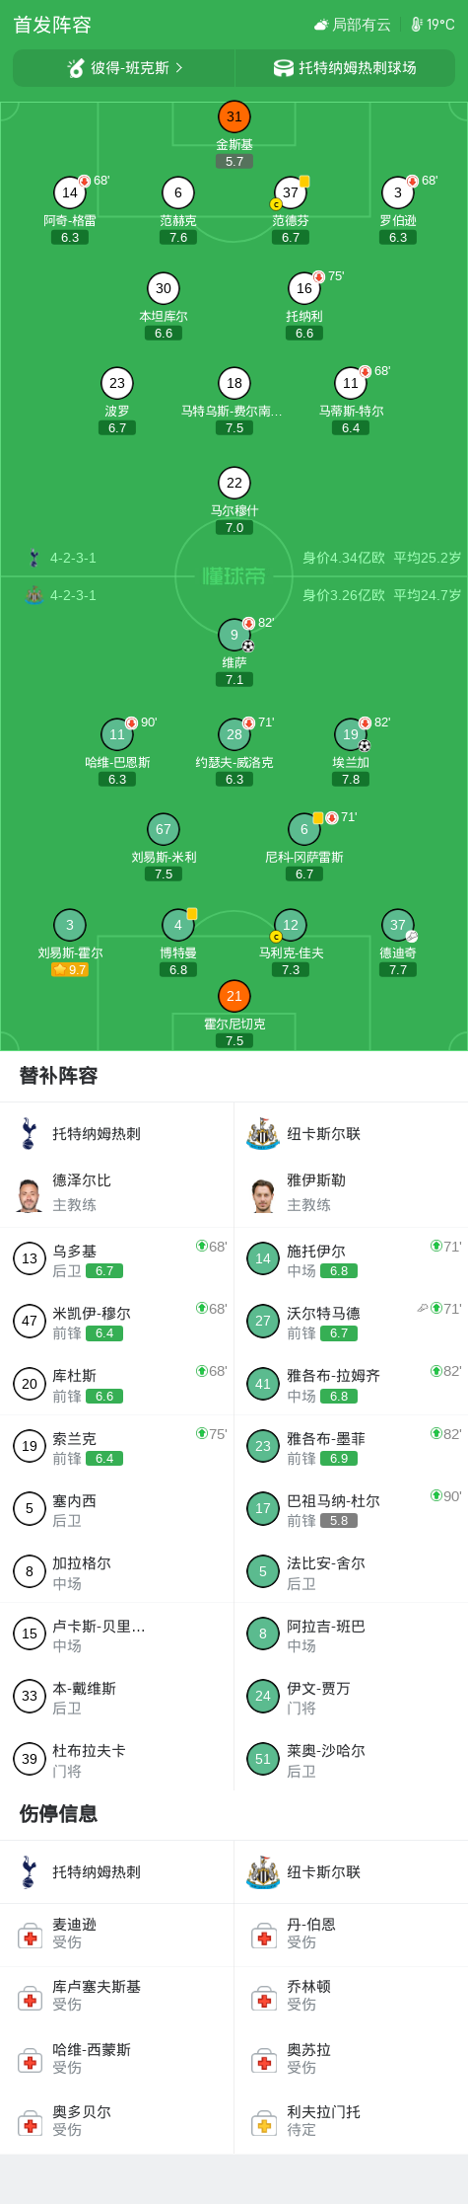Tap 霍尔尼切克 number 21 goalkeeper circle
The width and height of the screenshot is (468, 2204).
(234, 996)
